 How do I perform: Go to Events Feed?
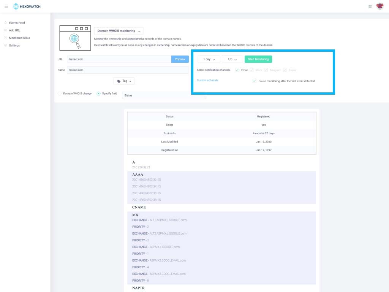point(17,22)
